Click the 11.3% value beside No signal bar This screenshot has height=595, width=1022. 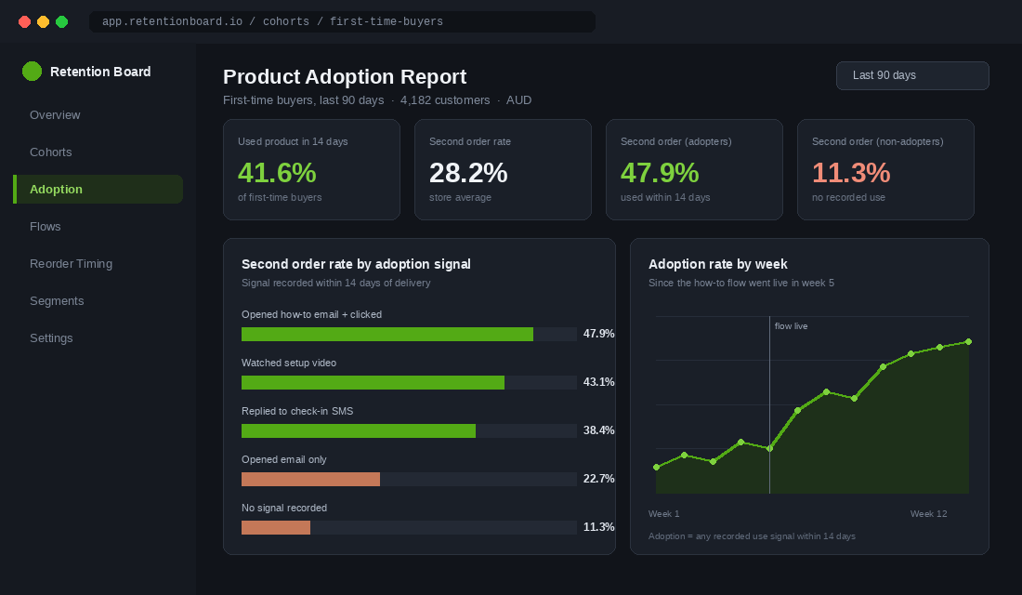coord(599,526)
